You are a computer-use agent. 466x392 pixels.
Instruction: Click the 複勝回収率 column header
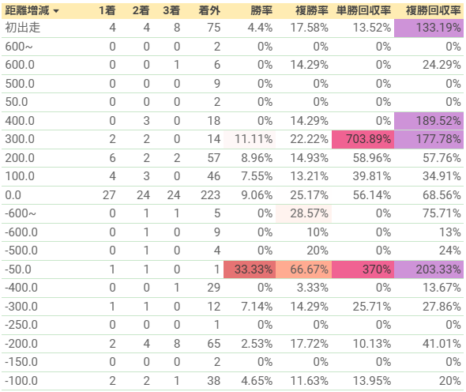434,11
